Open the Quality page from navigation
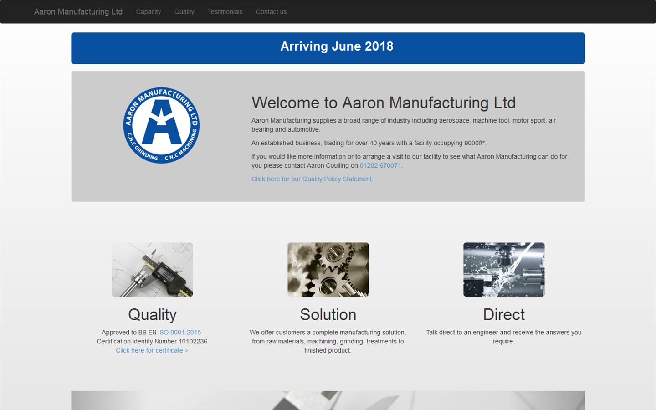Screen dimensions: 656x410 pyautogui.click(x=184, y=12)
